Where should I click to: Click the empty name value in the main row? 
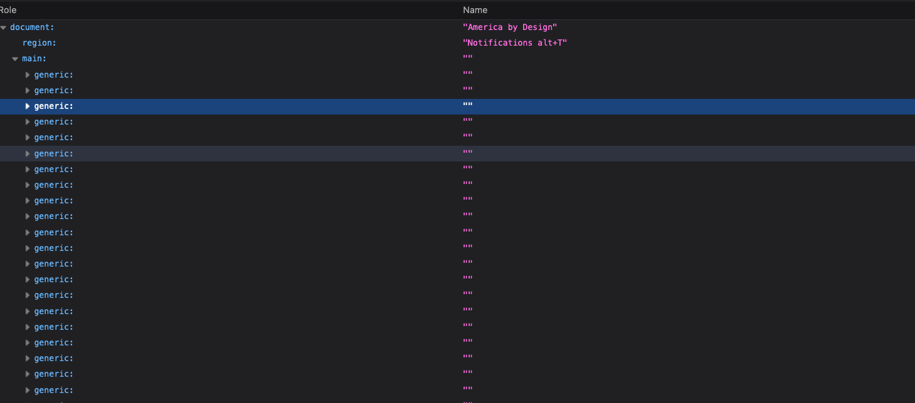click(x=467, y=59)
